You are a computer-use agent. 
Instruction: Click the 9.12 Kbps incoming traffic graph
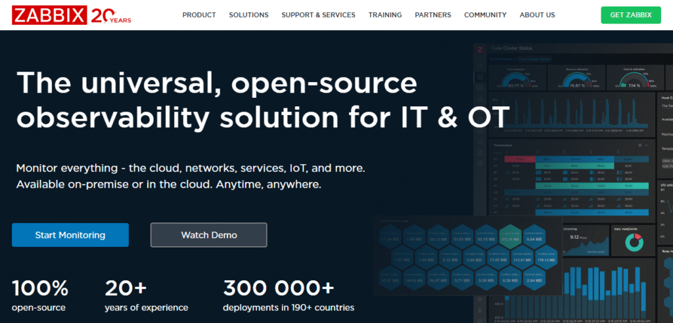(x=583, y=243)
